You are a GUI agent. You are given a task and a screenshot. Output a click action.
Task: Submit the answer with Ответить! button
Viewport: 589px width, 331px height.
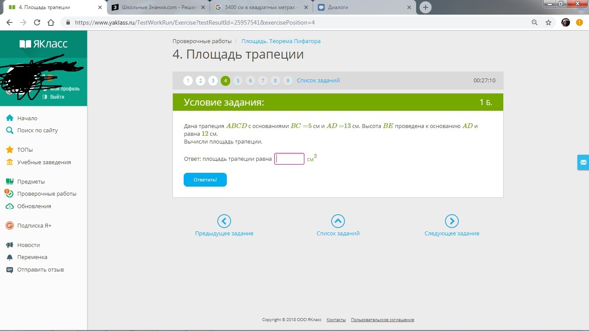pos(205,180)
